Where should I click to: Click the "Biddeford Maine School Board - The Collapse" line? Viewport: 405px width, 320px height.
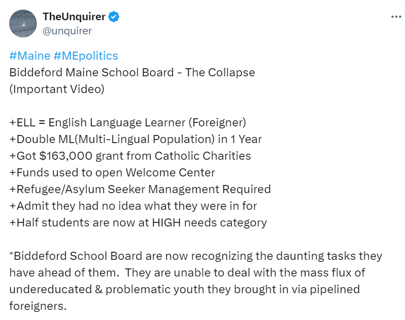coord(132,72)
